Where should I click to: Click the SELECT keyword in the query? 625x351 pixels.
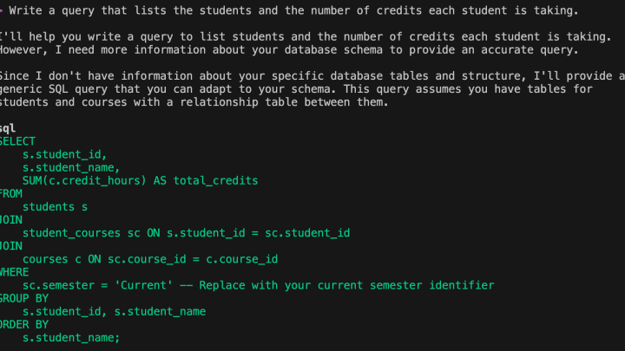(17, 141)
